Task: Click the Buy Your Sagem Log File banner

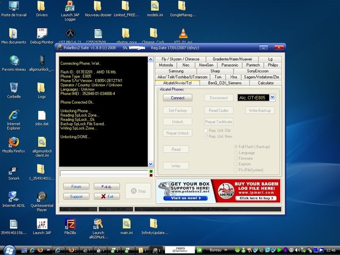Action: 246,191
